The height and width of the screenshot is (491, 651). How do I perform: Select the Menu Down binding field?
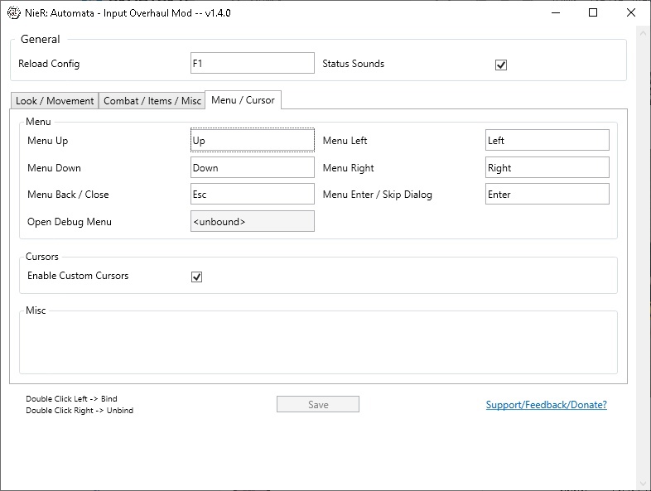[253, 168]
